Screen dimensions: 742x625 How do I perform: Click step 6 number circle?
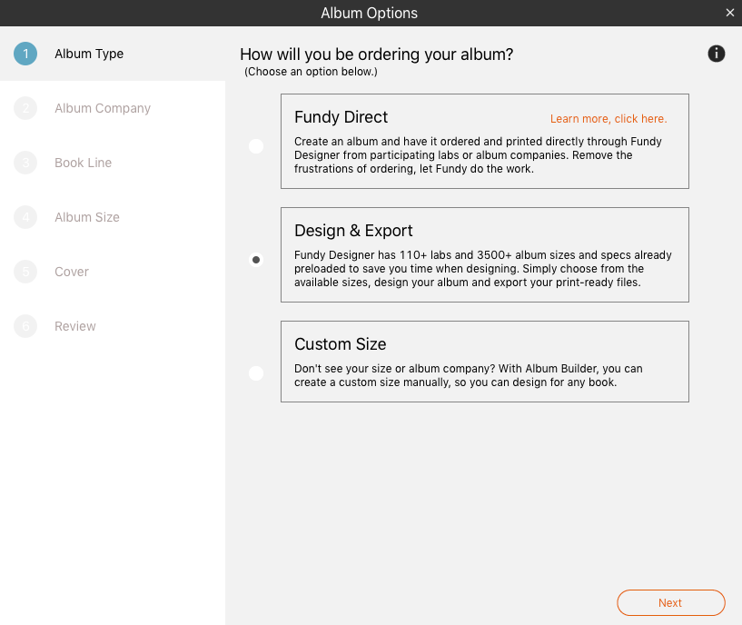[25, 326]
